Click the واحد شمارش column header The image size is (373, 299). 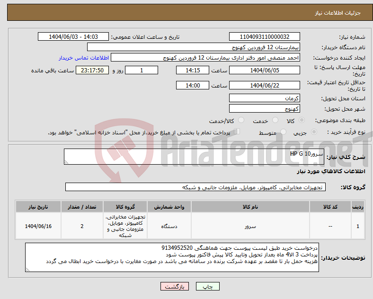click(169, 207)
